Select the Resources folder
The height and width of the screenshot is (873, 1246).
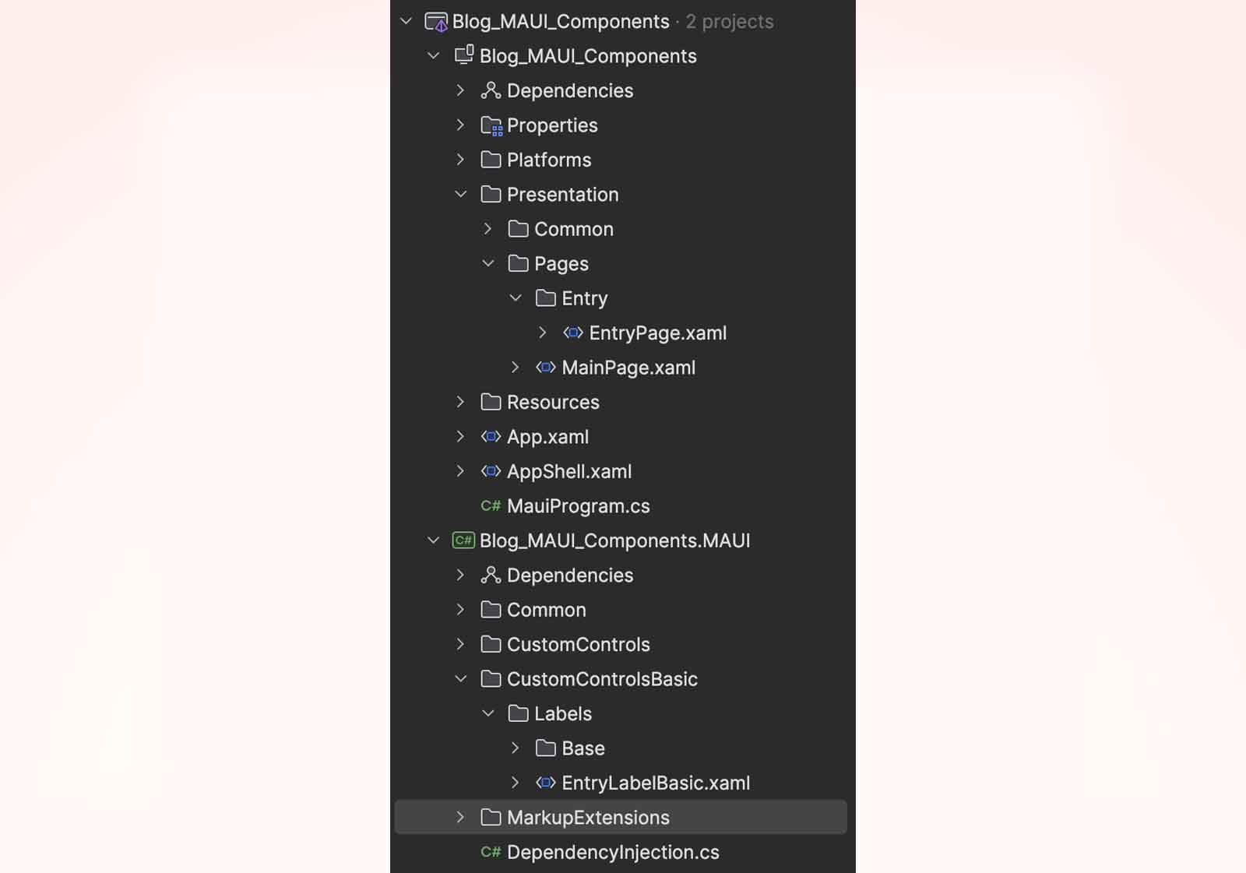click(553, 403)
